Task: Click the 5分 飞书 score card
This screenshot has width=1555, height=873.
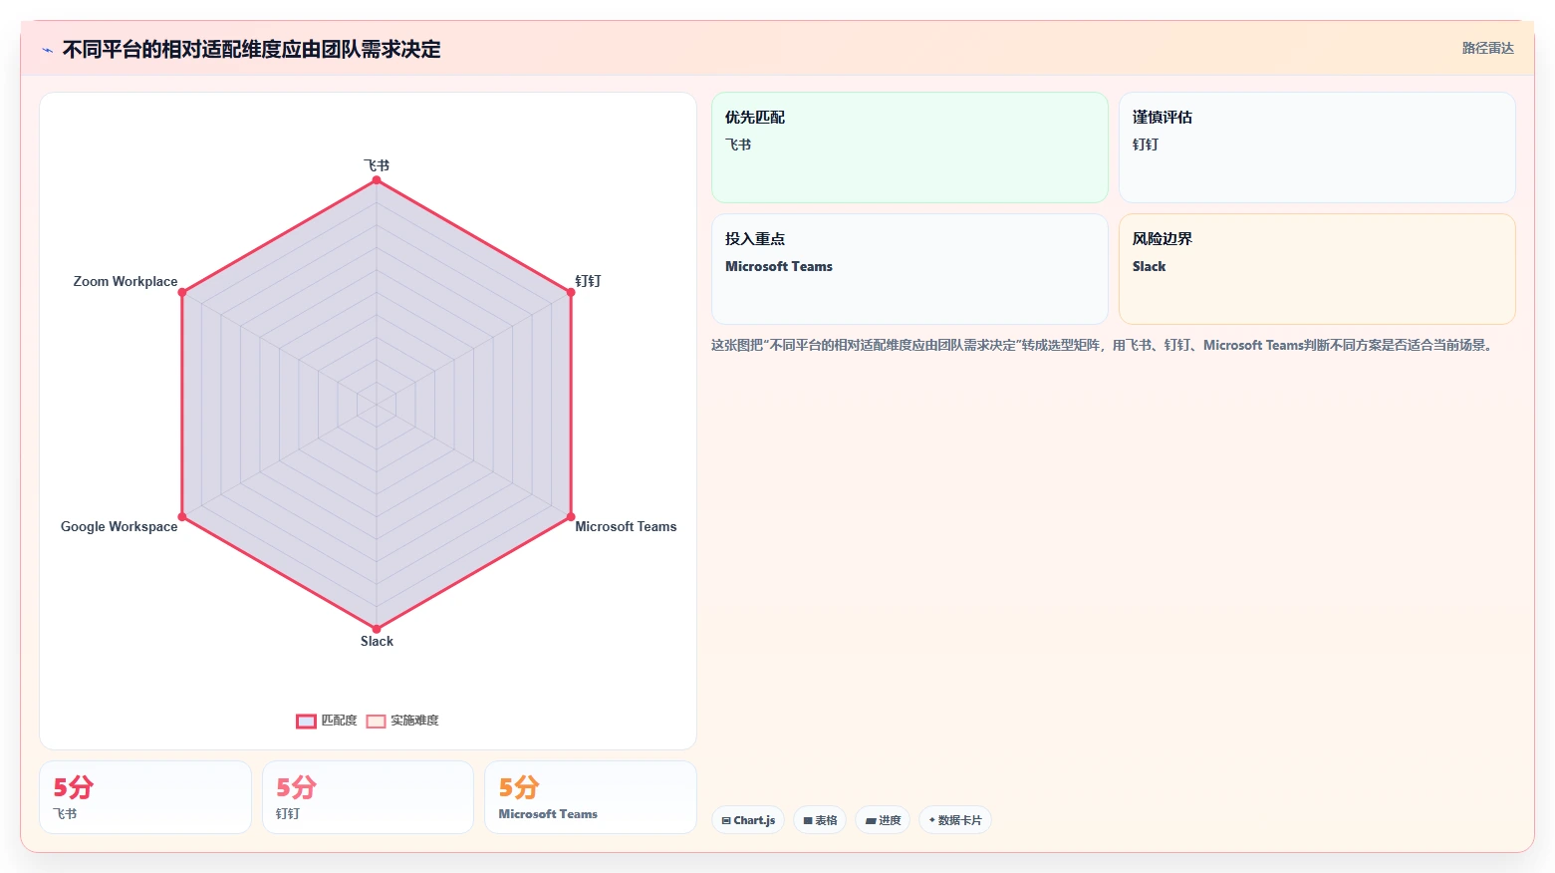Action: (x=145, y=797)
